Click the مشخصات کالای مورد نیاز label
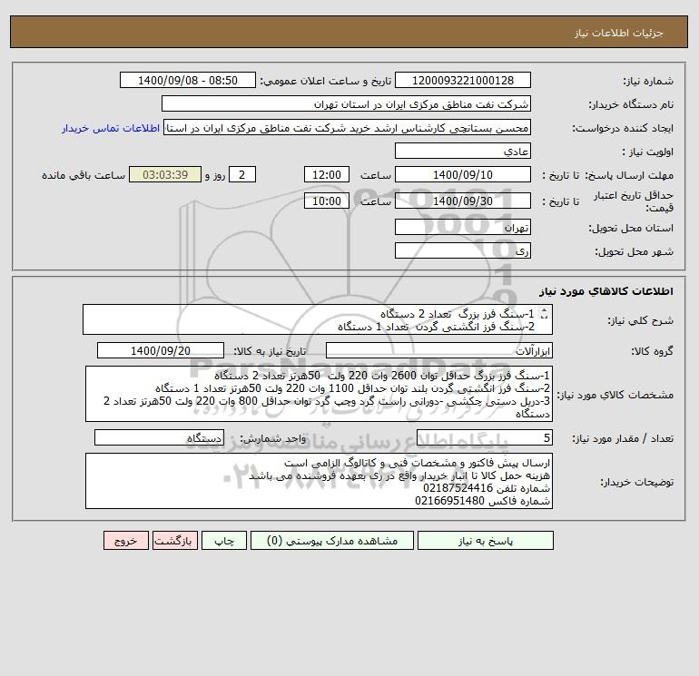The image size is (699, 676). (615, 395)
